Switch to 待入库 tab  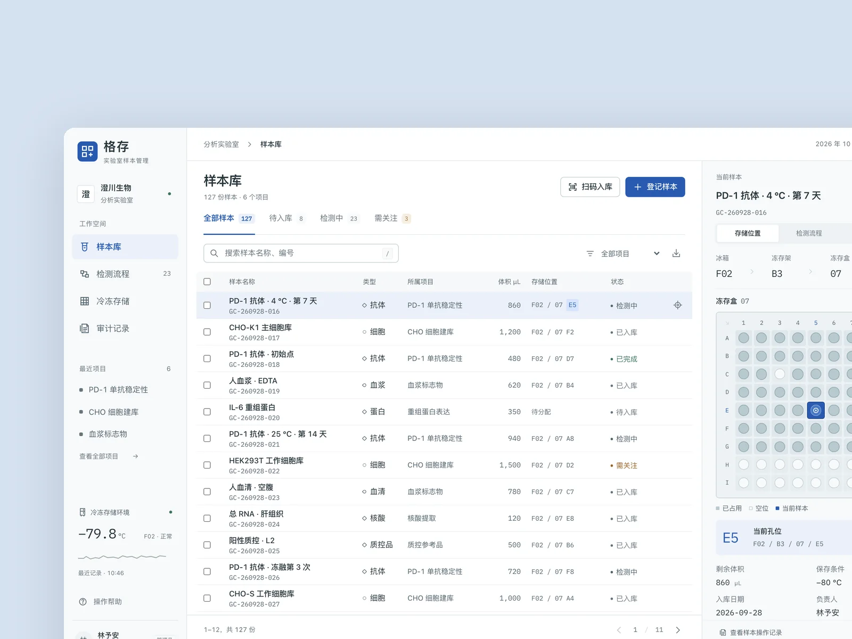(286, 218)
